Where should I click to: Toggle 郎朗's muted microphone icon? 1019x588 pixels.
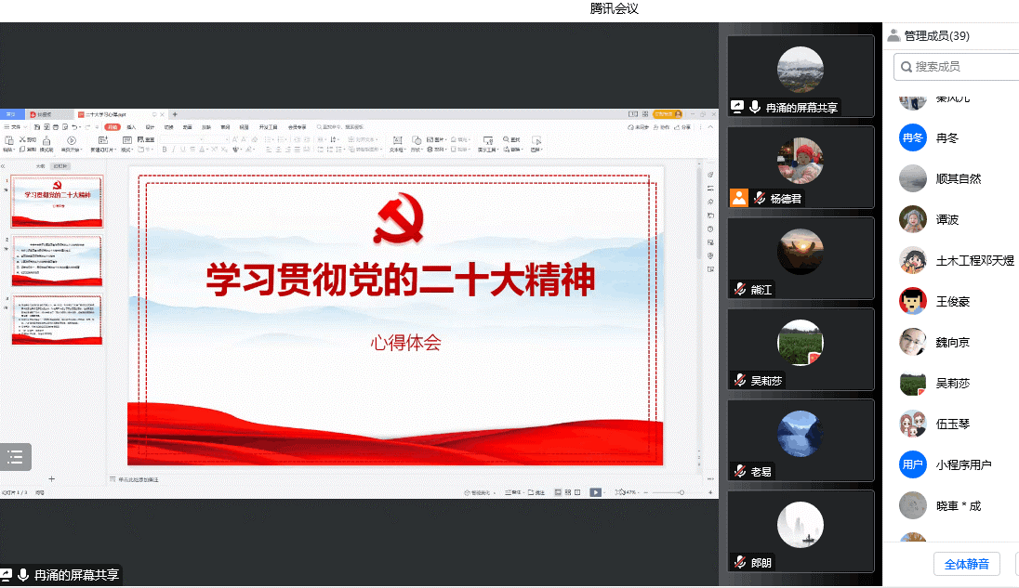740,562
